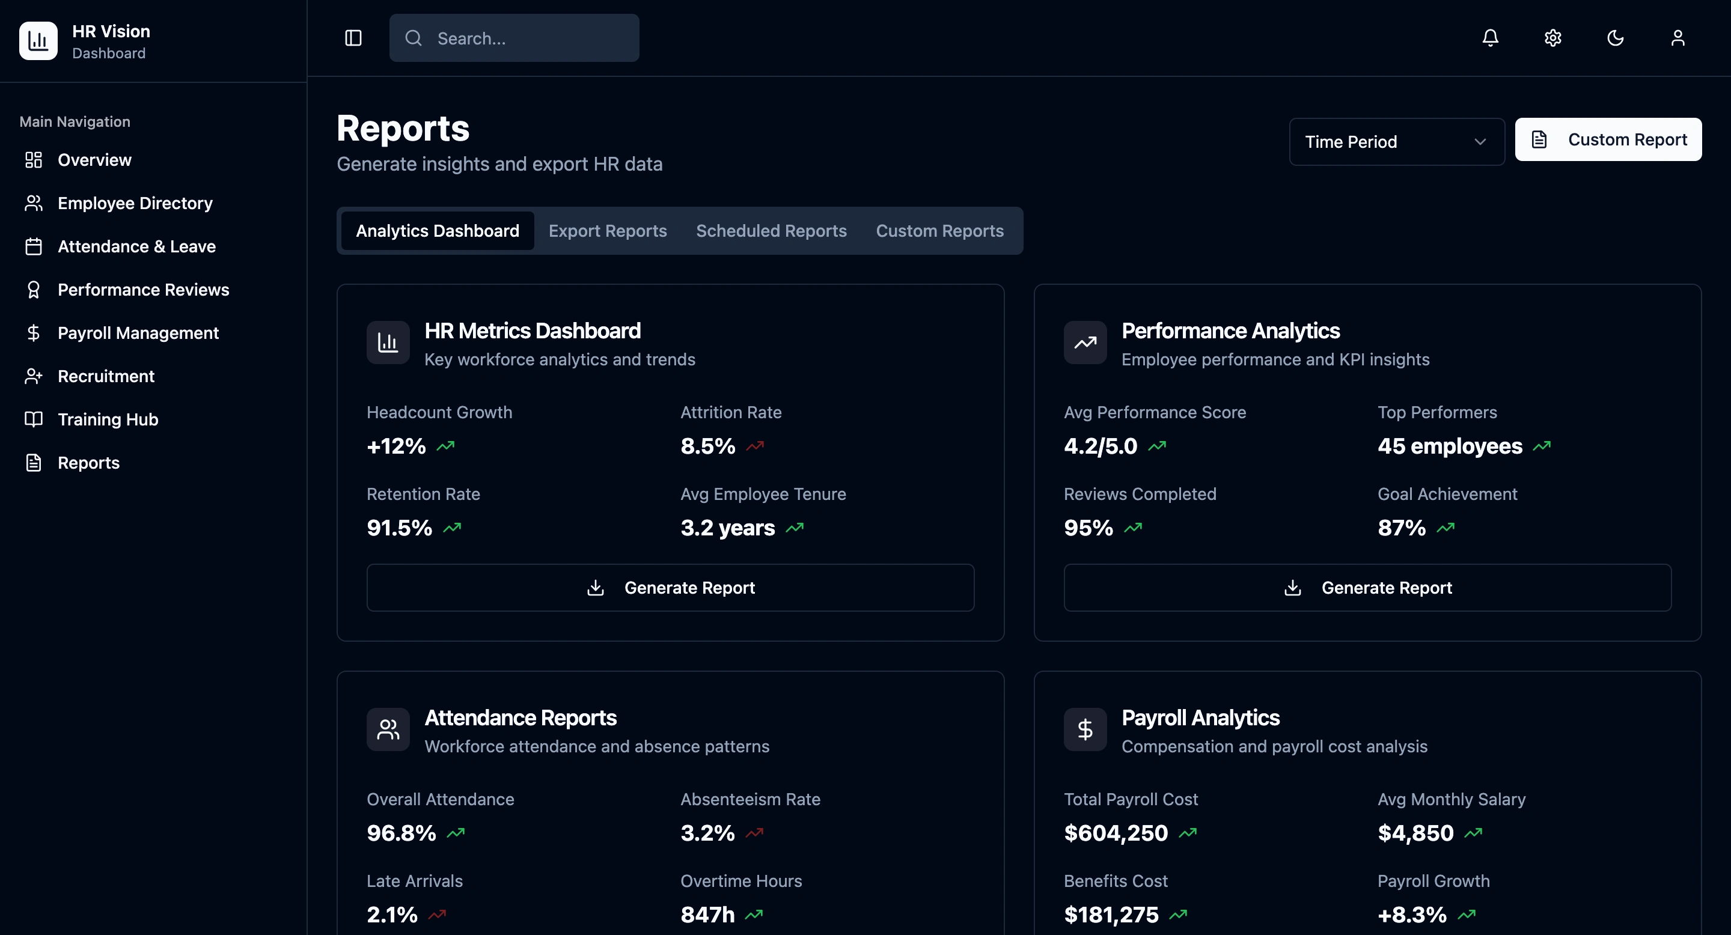Viewport: 1731px width, 935px height.
Task: Select the Custom Reports tab
Action: coord(939,230)
